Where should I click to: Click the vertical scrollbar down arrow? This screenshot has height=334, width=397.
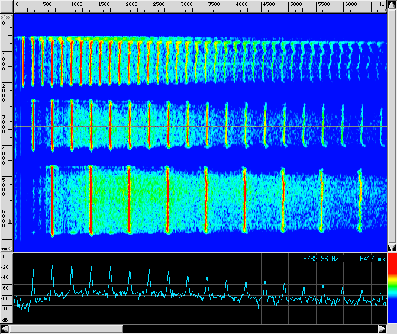coord(392,247)
